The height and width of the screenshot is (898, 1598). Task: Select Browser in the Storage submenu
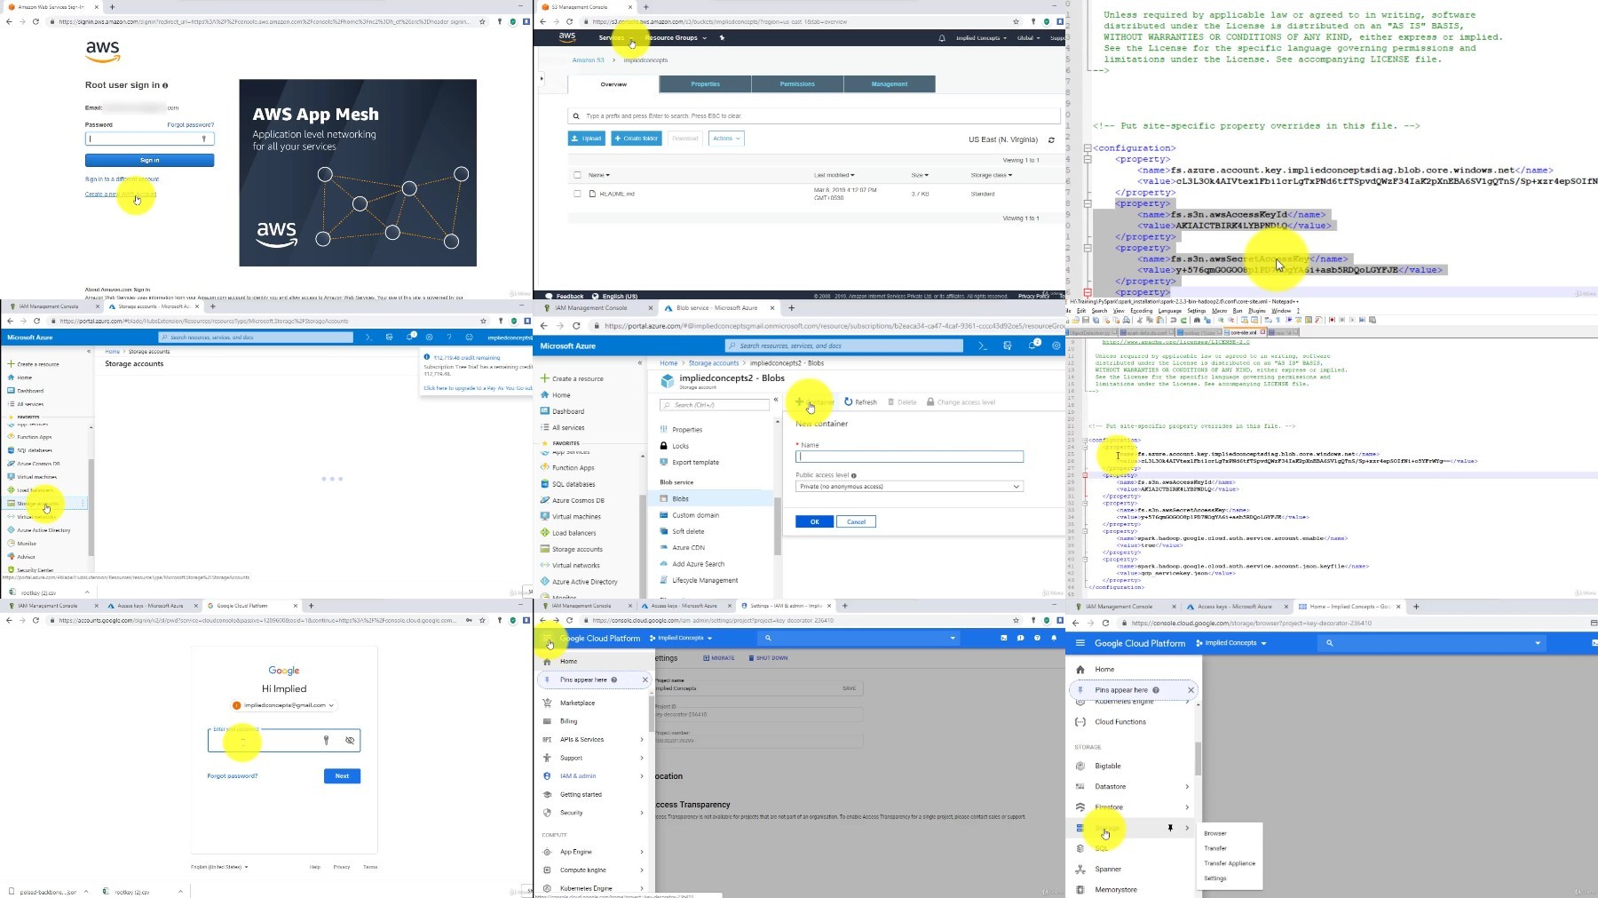coord(1215,833)
